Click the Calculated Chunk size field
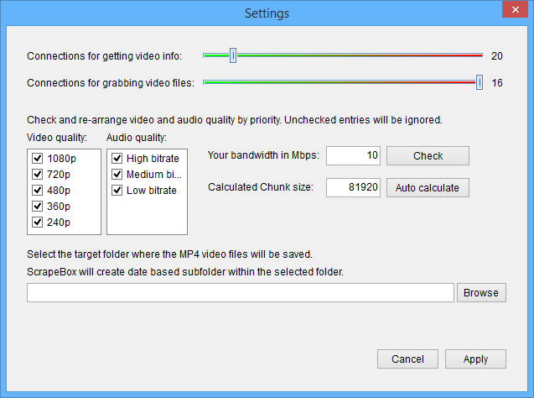The width and height of the screenshot is (534, 398). (353, 188)
